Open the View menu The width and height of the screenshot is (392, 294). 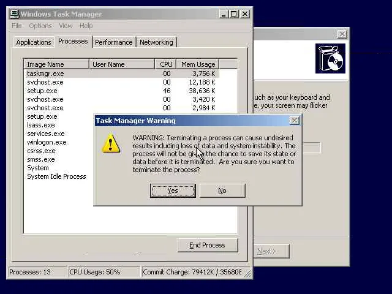[x=66, y=26]
